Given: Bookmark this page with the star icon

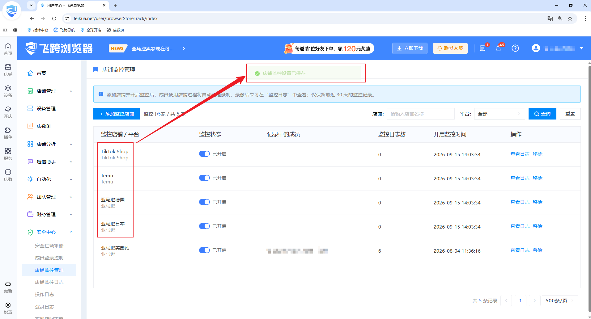Looking at the screenshot, I should (x=570, y=19).
